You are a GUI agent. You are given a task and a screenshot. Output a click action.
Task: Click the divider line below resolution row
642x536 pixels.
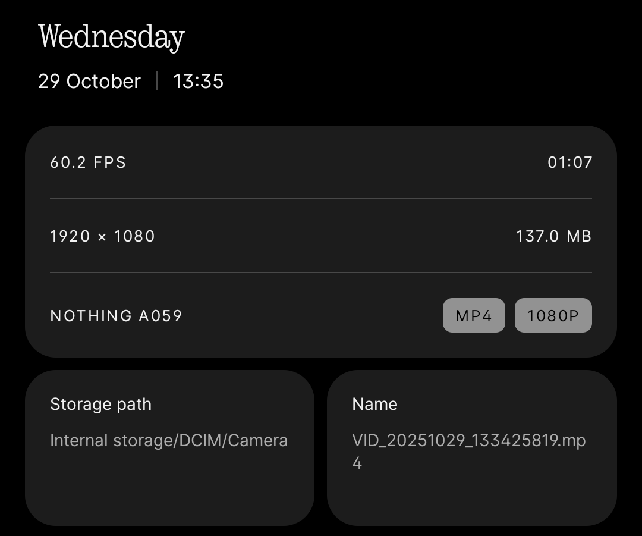321,272
